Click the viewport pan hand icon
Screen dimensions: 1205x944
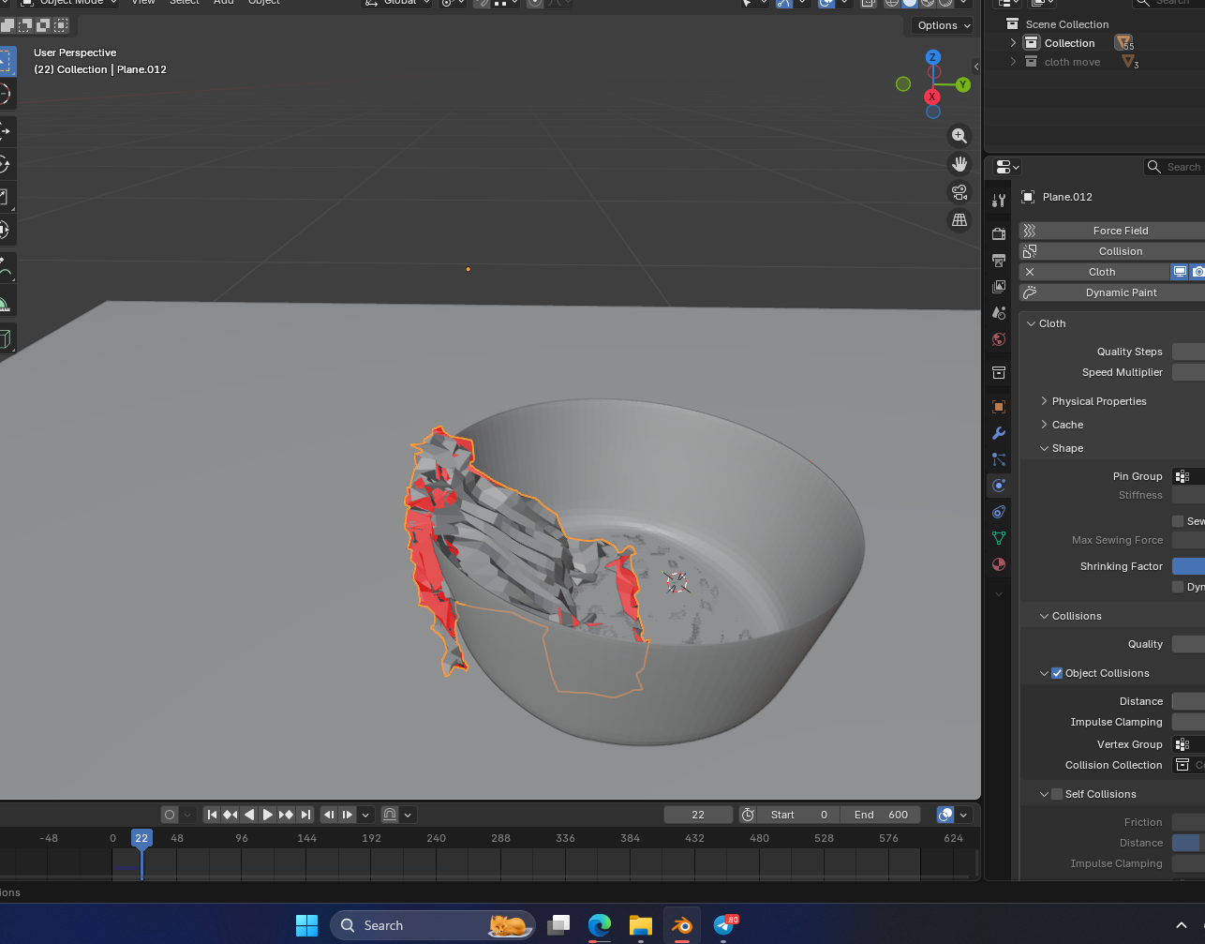point(960,164)
